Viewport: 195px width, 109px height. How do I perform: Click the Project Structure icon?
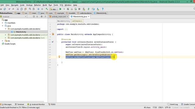93,9
